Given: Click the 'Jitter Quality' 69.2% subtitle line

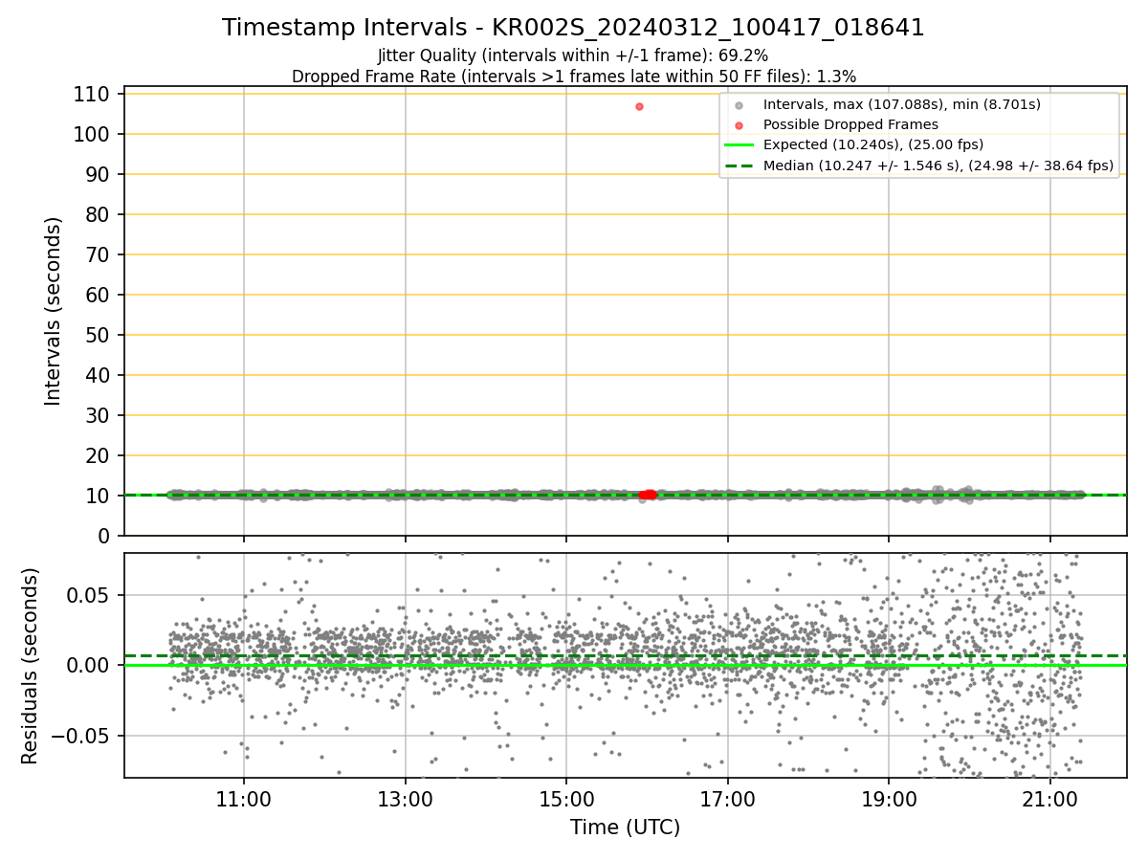Looking at the screenshot, I should [573, 55].
